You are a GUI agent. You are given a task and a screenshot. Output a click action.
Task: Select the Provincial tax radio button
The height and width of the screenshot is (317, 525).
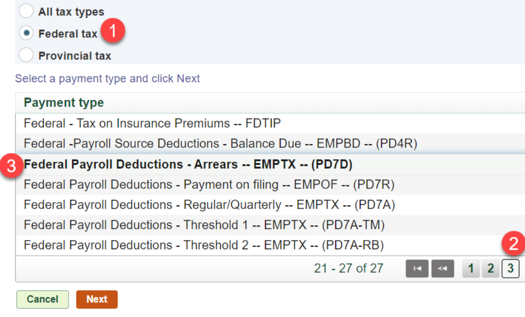[26, 55]
